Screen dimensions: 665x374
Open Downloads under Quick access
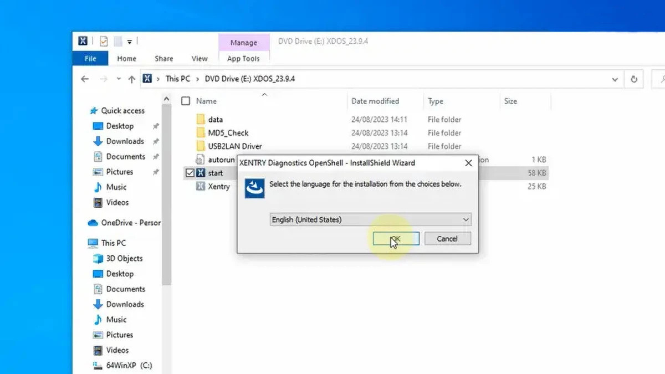point(125,141)
